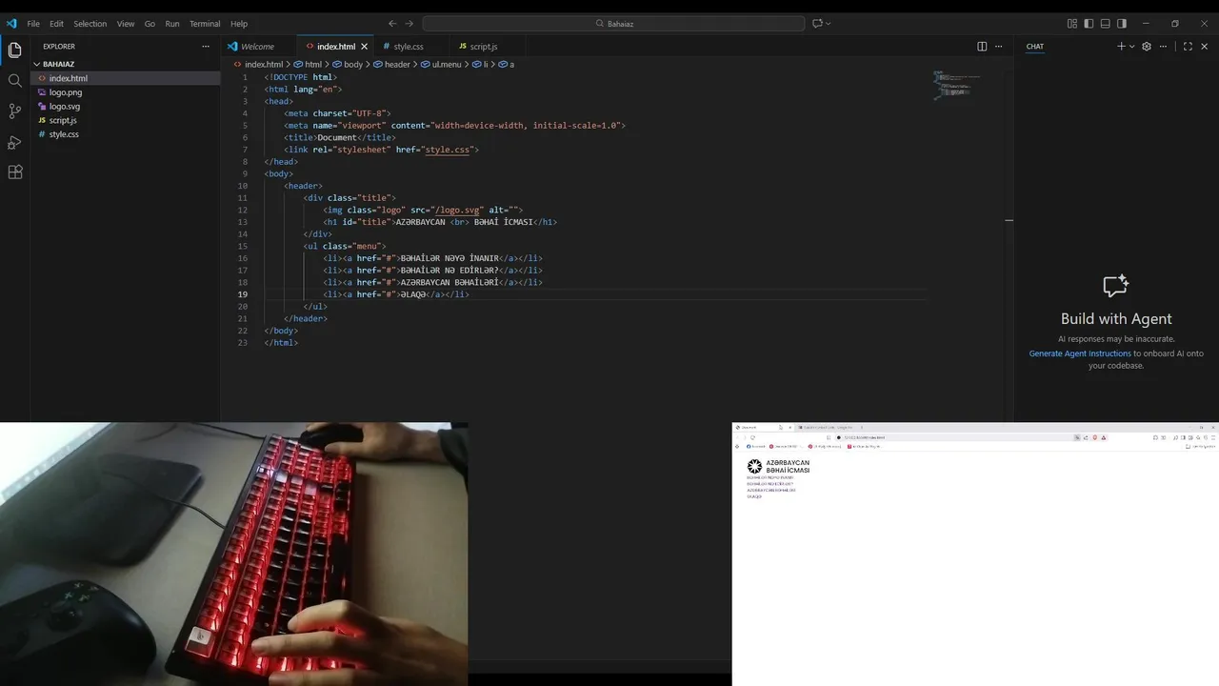This screenshot has height=686, width=1219.
Task: Follow the /logo.svg link in code
Action: click(x=457, y=210)
